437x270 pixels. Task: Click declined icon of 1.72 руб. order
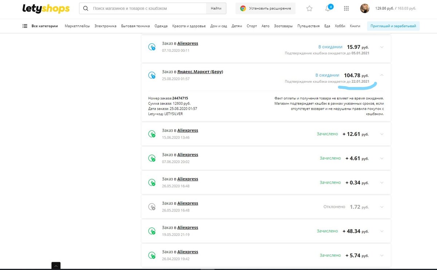(x=152, y=207)
